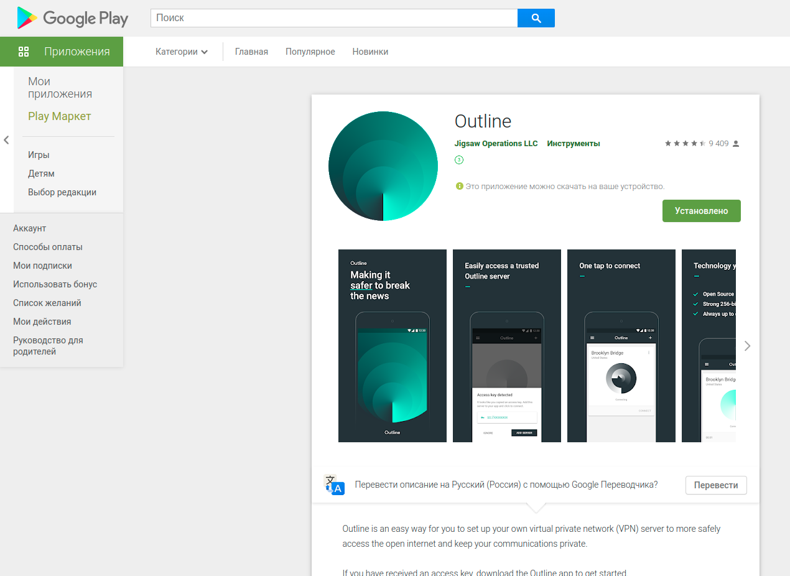Viewport: 790px width, 576px height.
Task: Click the green info dot before Это приложение
Action: click(460, 186)
